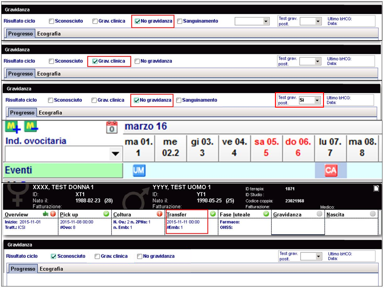Click the grey status circle in Gravidanza header
The width and height of the screenshot is (384, 288).
click(320, 214)
